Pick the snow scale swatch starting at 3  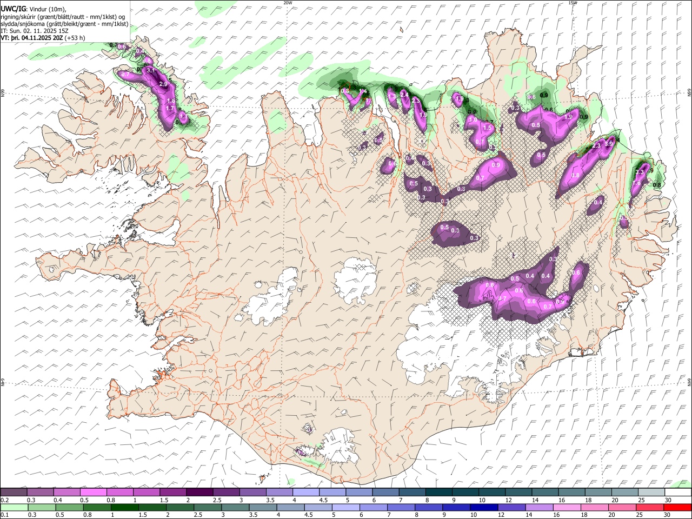[252, 492]
